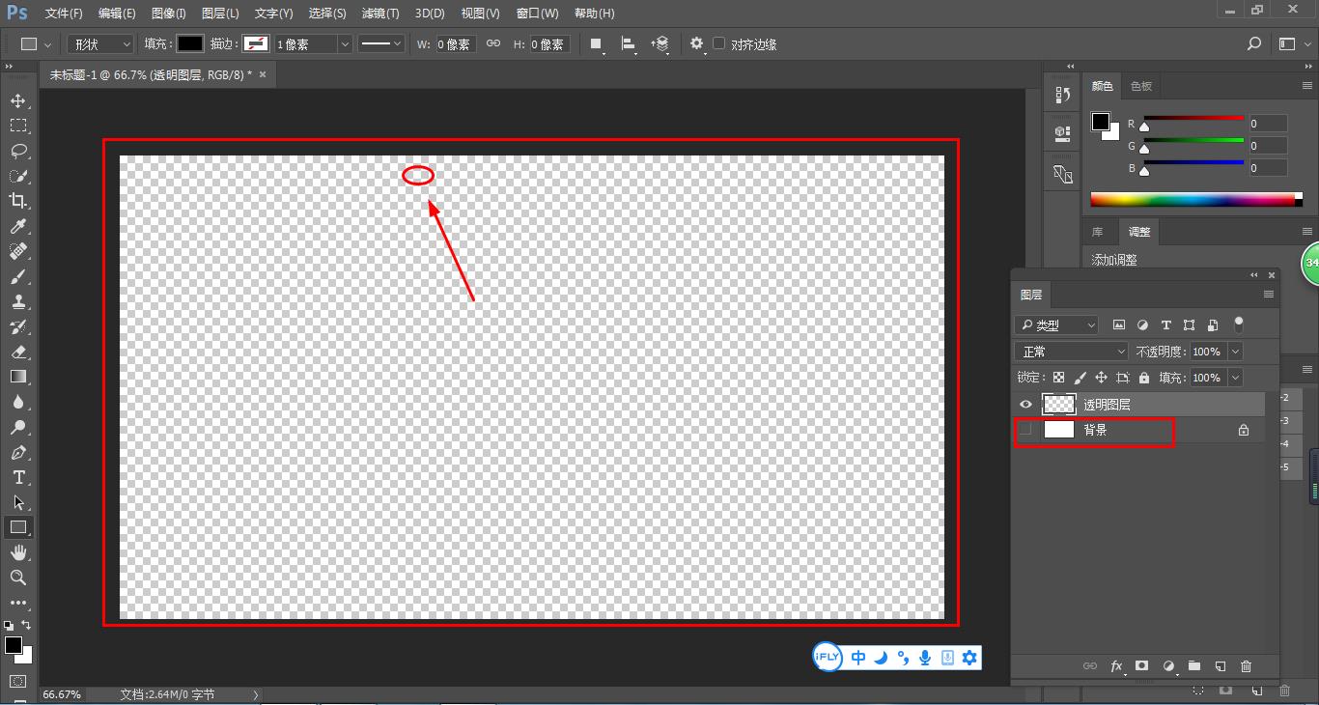Select the Horizontal Type tool
The width and height of the screenshot is (1319, 705).
click(x=18, y=477)
